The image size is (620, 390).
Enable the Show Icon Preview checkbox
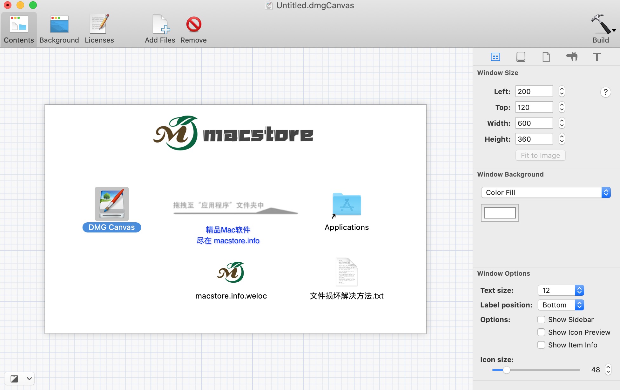point(541,332)
